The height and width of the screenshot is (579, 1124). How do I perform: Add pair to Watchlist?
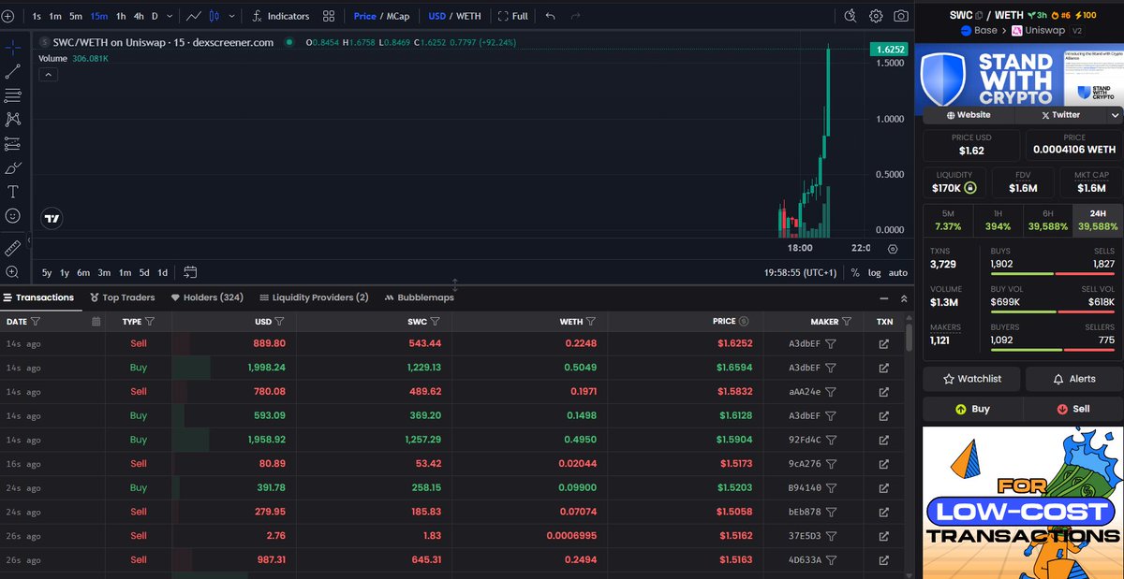click(971, 379)
